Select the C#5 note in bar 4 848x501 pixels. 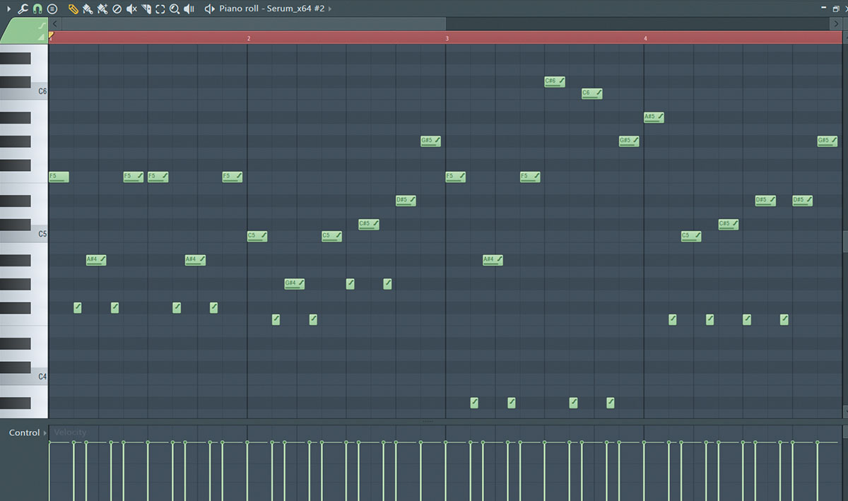point(729,224)
